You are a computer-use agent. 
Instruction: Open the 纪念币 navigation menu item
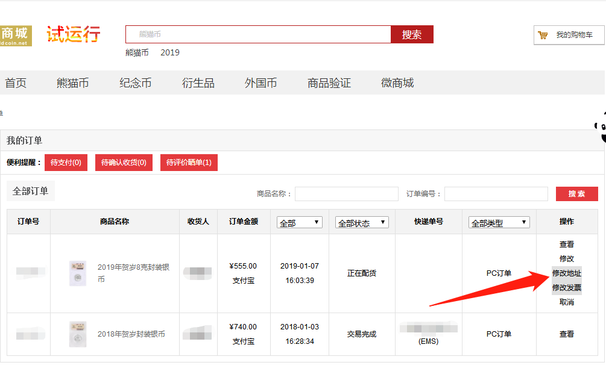click(x=135, y=83)
